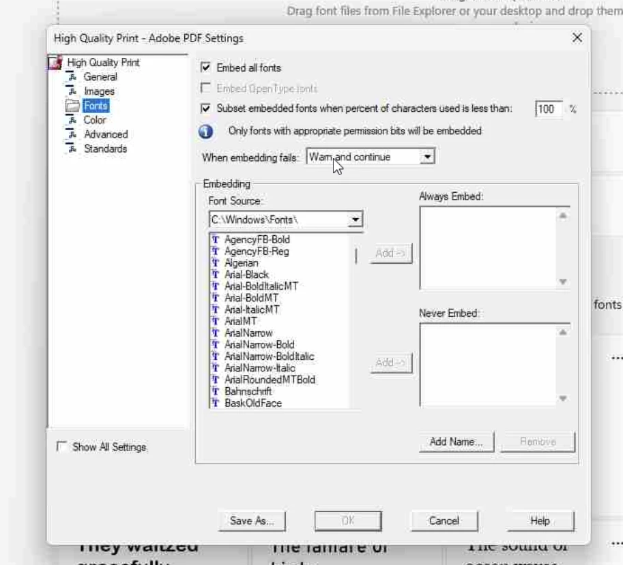Click font icon next to ArialMT
623x565 pixels.
click(216, 321)
